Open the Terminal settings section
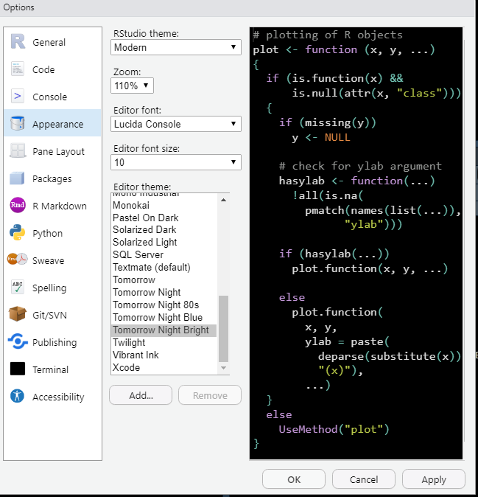Viewport: 478px width, 497px height. tap(52, 369)
